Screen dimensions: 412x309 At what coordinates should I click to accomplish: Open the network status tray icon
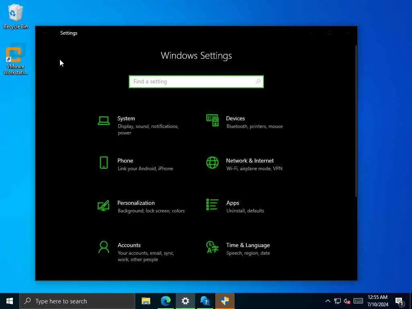(x=338, y=301)
